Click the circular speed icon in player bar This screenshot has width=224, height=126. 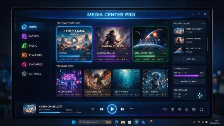187,109
